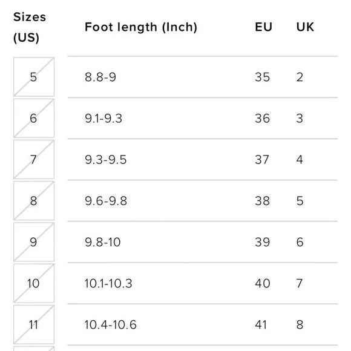Screen dimensions: 351x351
Task: Click EU size 38 value
Action: [263, 201]
